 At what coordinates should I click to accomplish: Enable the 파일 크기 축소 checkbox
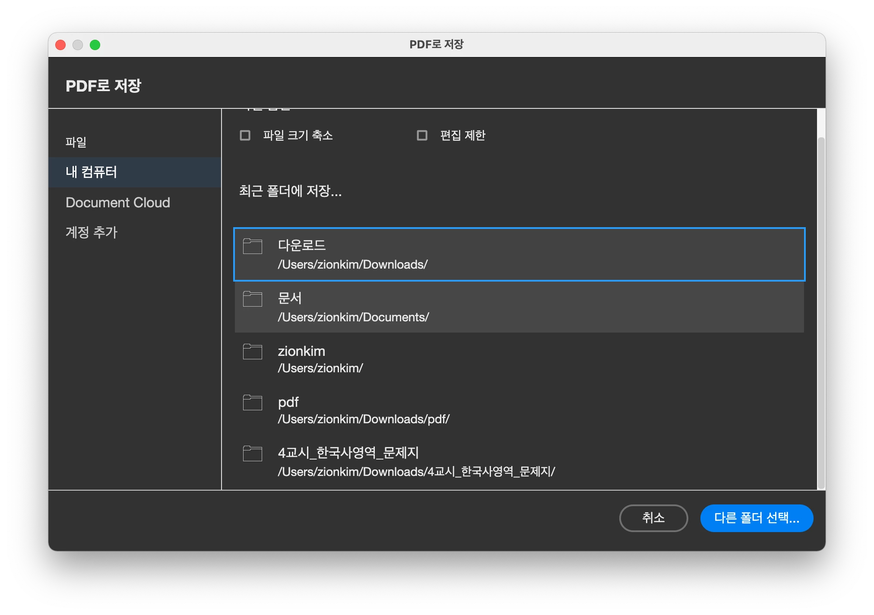pyautogui.click(x=245, y=136)
